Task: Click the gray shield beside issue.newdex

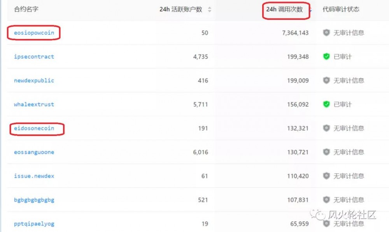Action: (326, 176)
